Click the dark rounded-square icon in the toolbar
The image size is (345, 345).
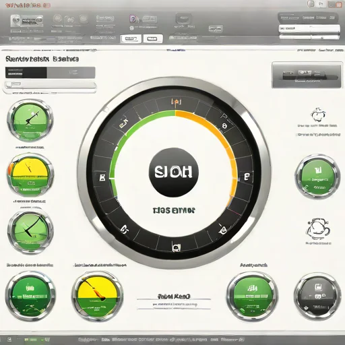pyautogui.click(x=184, y=19)
